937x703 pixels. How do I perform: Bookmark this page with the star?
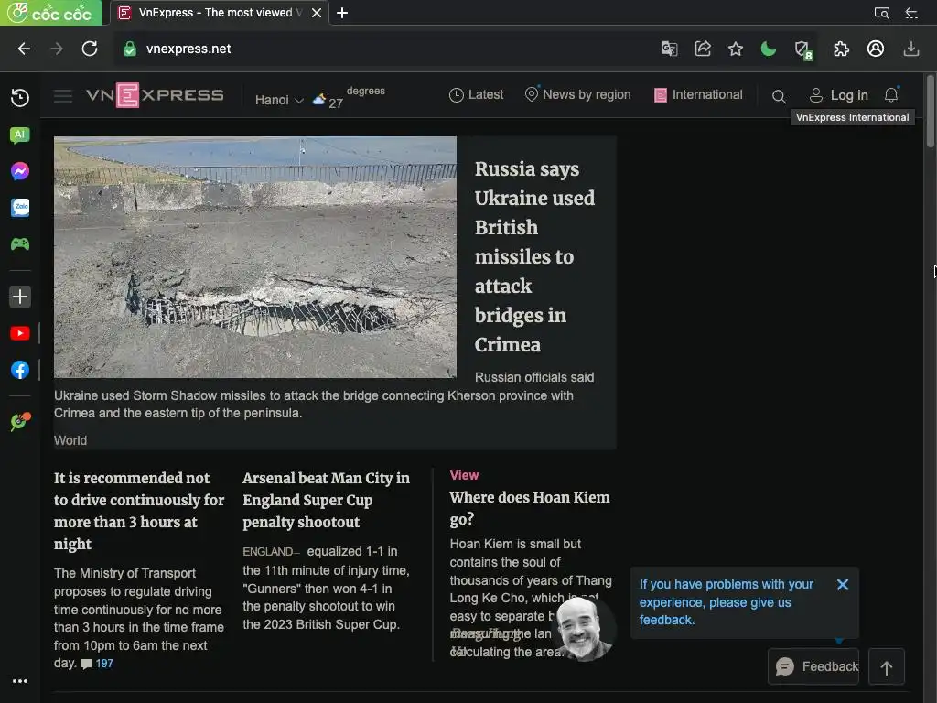pyautogui.click(x=736, y=49)
